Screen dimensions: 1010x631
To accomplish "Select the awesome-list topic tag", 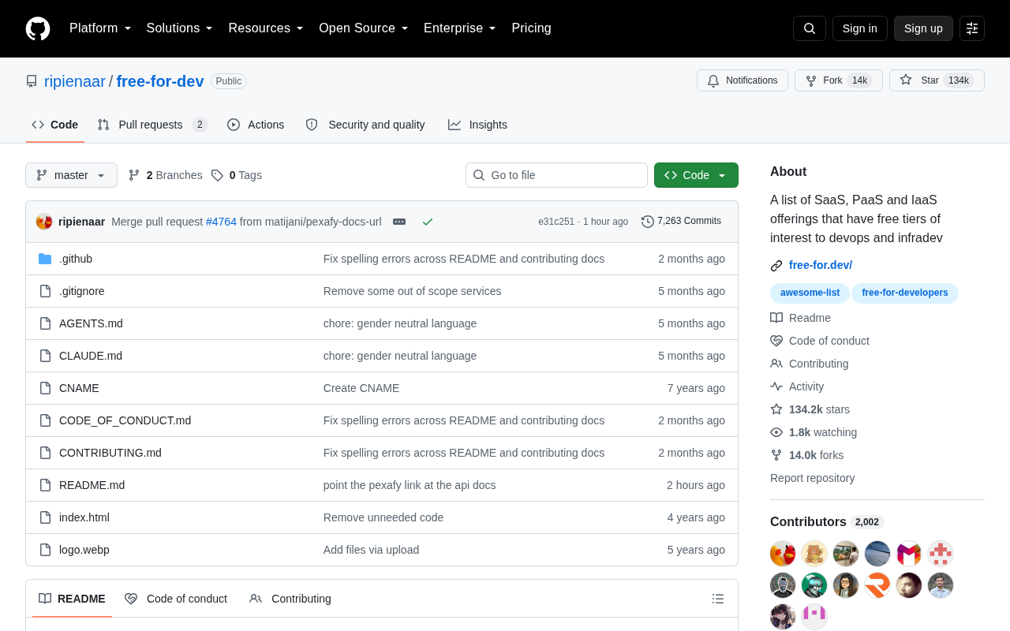I will 810,293.
